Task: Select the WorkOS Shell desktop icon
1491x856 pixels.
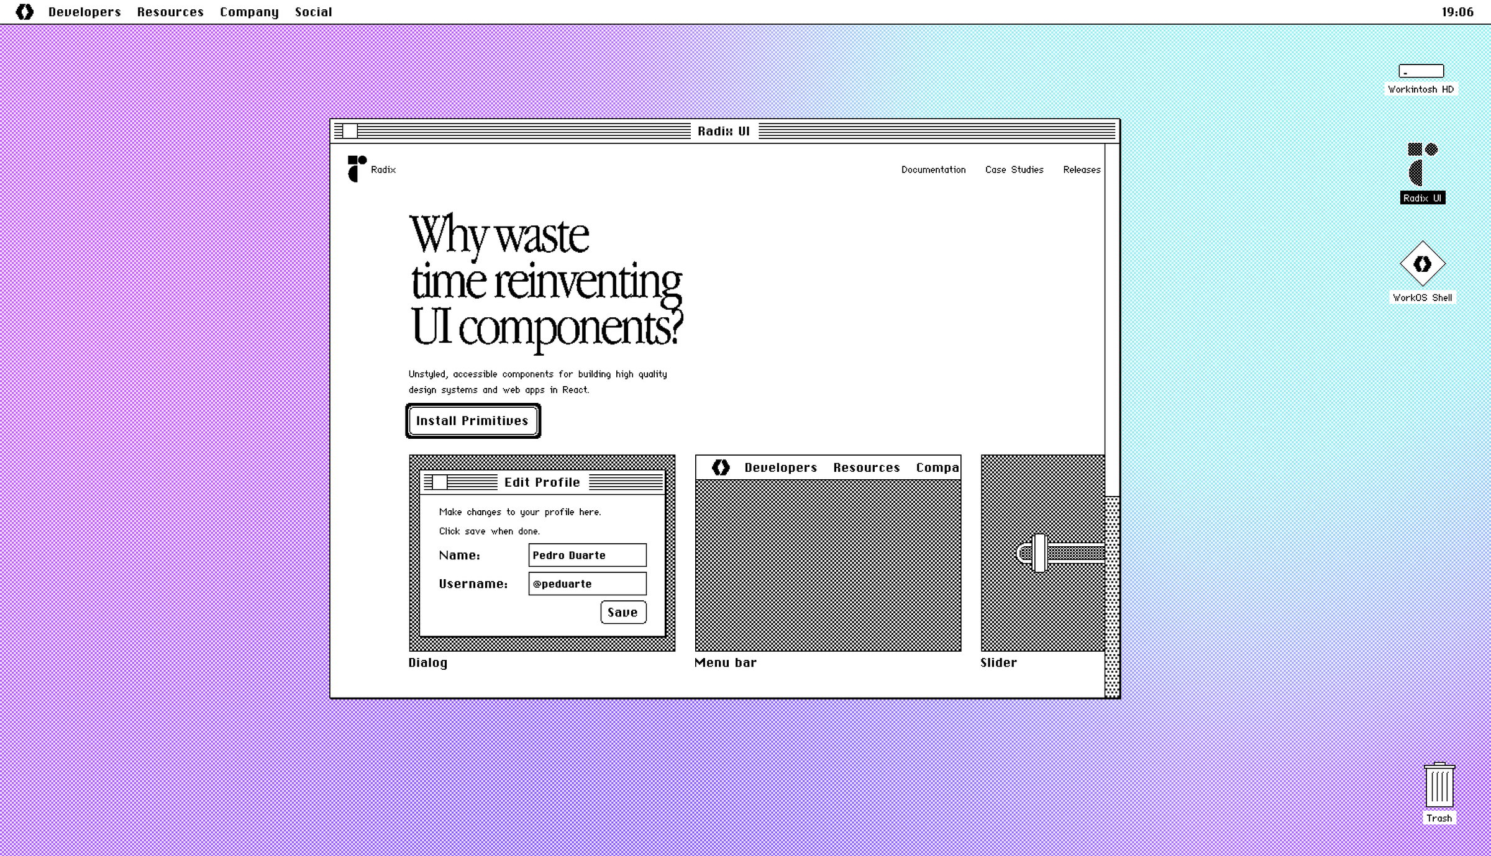Action: [x=1422, y=272]
